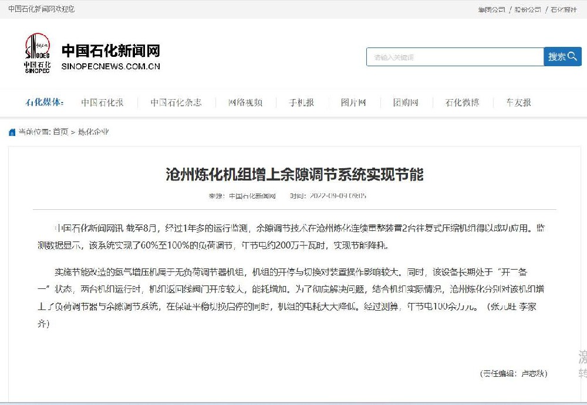This screenshot has height=405, width=587.
Task: Open 中国石化报 media link
Action: pyautogui.click(x=102, y=103)
